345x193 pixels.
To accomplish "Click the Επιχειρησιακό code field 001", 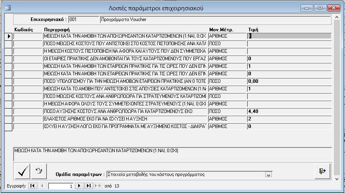I will pos(83,19).
